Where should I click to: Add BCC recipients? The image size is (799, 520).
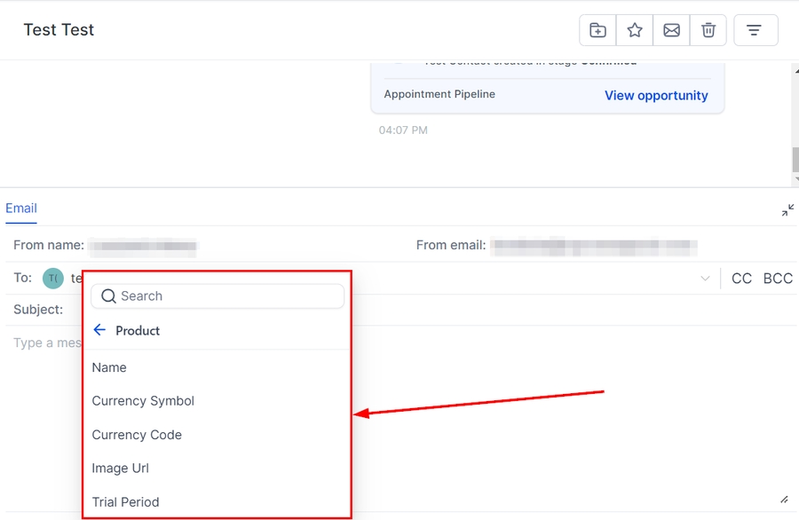(778, 279)
